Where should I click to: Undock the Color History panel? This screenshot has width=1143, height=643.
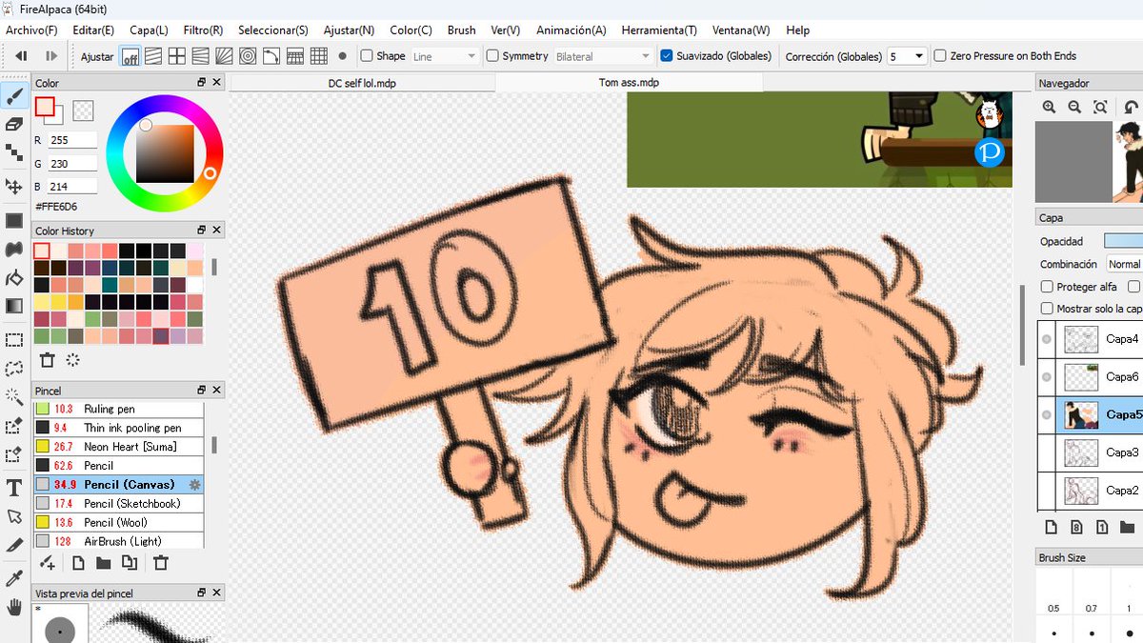[202, 231]
